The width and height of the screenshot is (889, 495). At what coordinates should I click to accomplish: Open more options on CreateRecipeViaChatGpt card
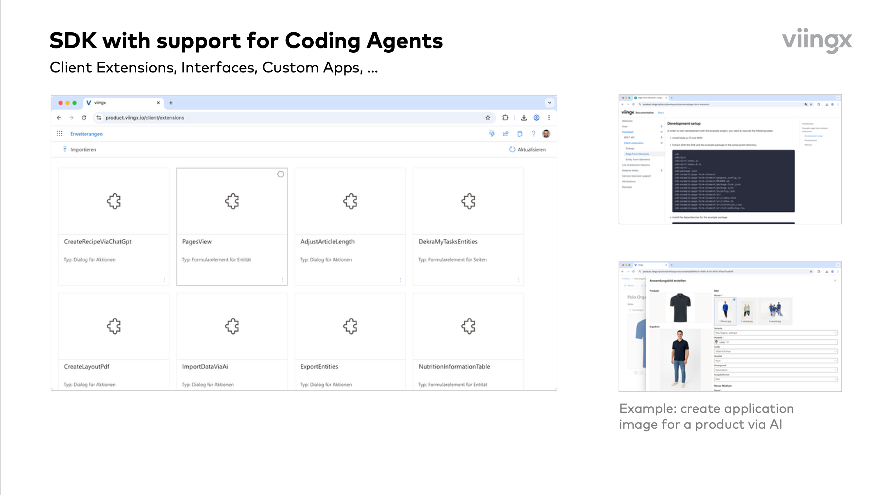(x=164, y=280)
